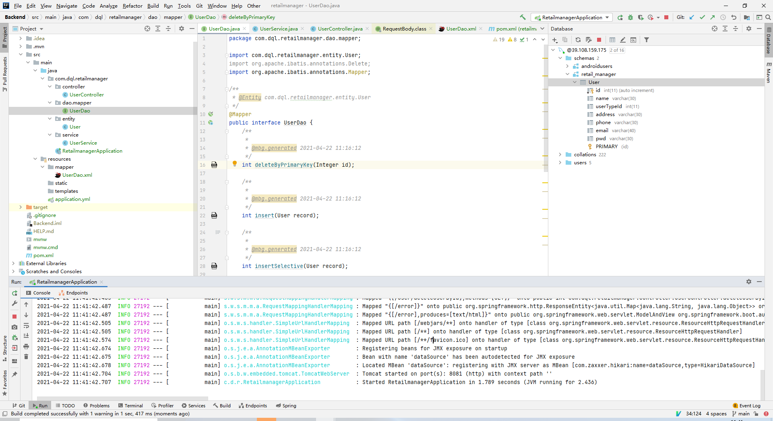Click the UserDao breadcrumb in navigation bar
Screen dimensions: 773x421
click(x=202, y=17)
